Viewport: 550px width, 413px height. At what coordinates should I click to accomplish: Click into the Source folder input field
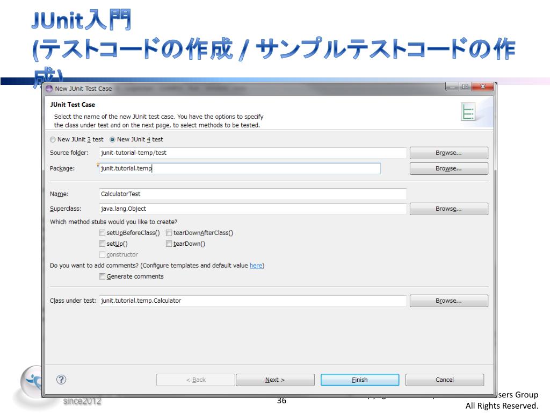pos(253,153)
